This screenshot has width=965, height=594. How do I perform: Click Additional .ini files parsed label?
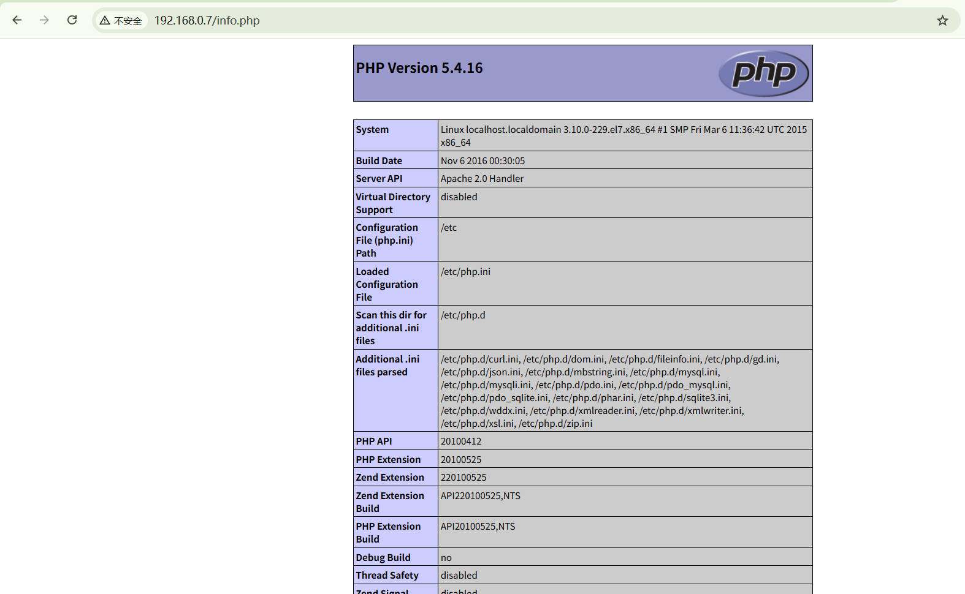[387, 366]
